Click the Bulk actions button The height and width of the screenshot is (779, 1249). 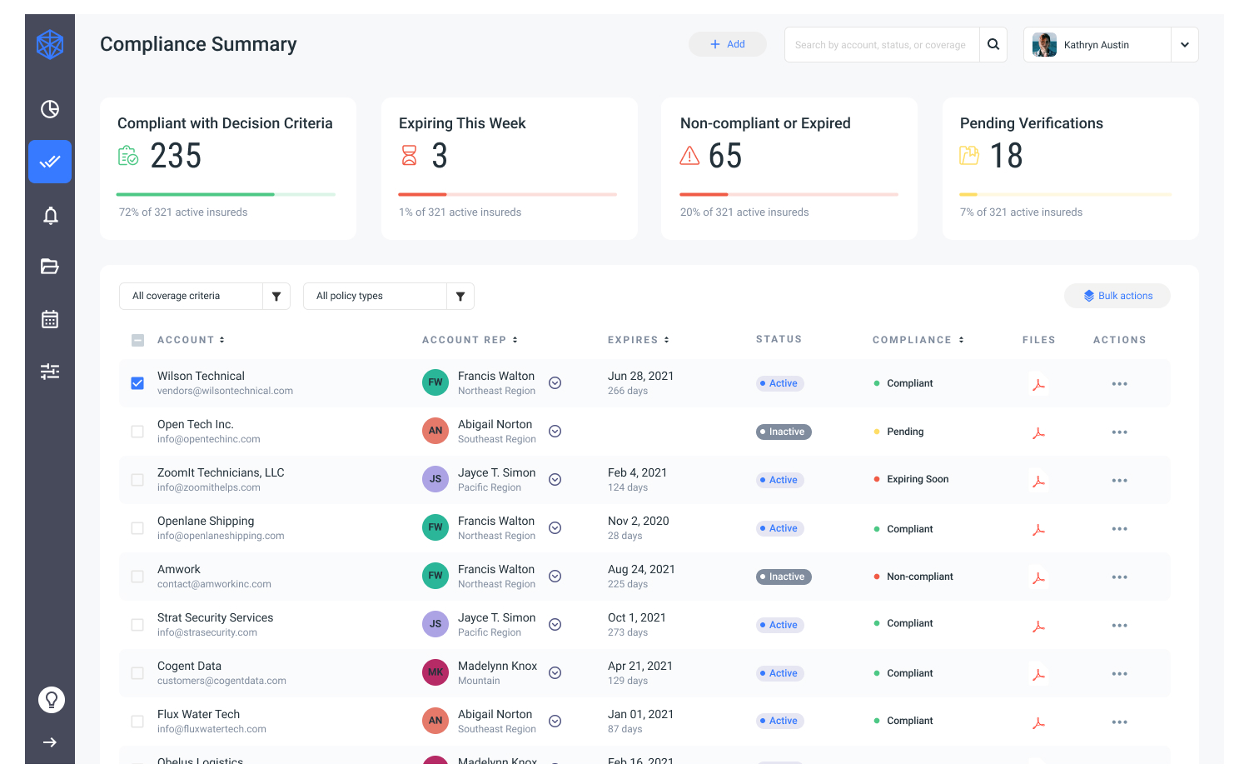pyautogui.click(x=1117, y=296)
